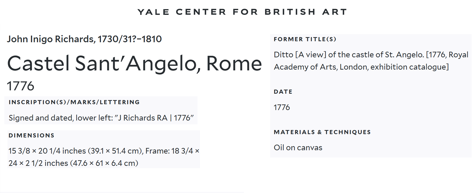Click the "Oil on canvas" value
Screen dimensions: 476x193
point(298,148)
